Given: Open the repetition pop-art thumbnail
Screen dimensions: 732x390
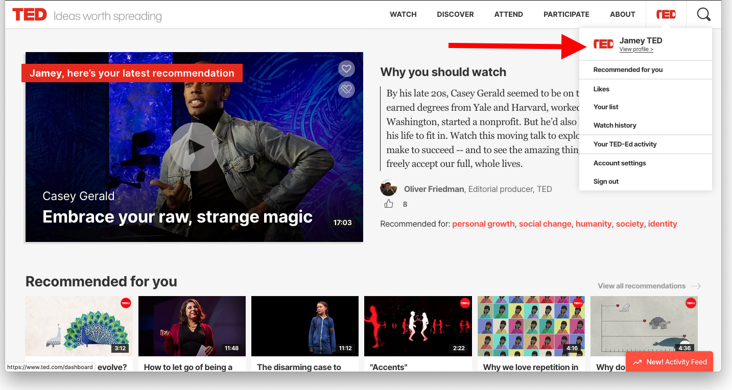Looking at the screenshot, I should pos(531,326).
